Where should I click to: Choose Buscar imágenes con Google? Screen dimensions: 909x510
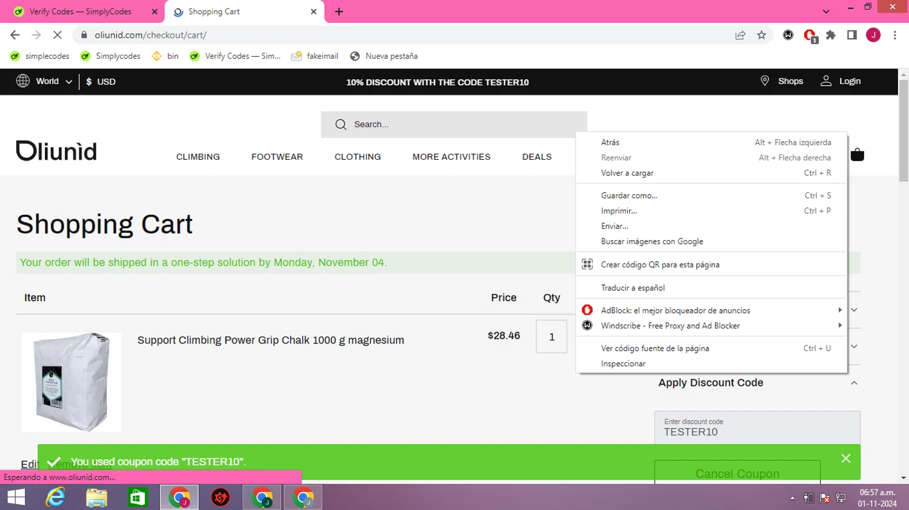(711, 241)
